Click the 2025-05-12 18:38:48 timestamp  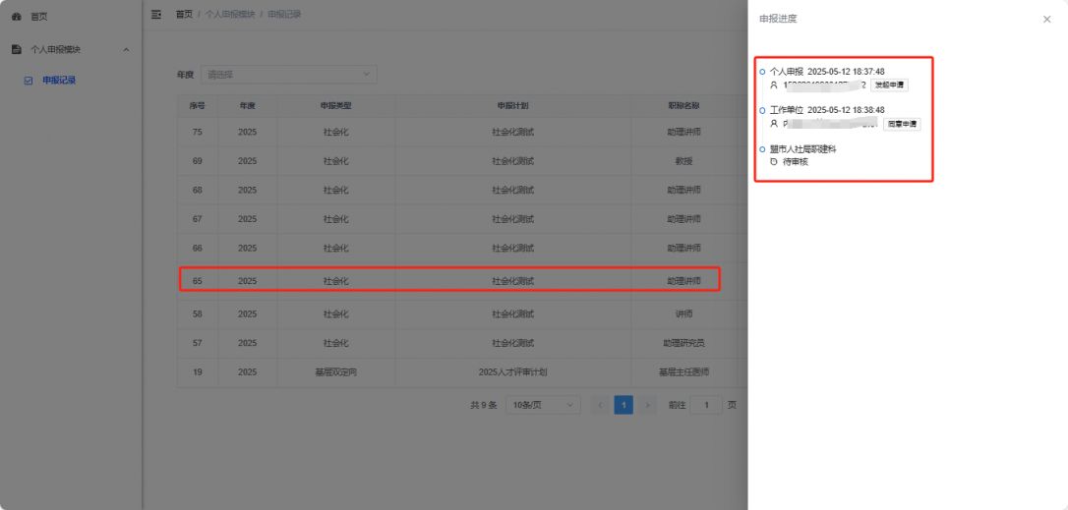(846, 110)
